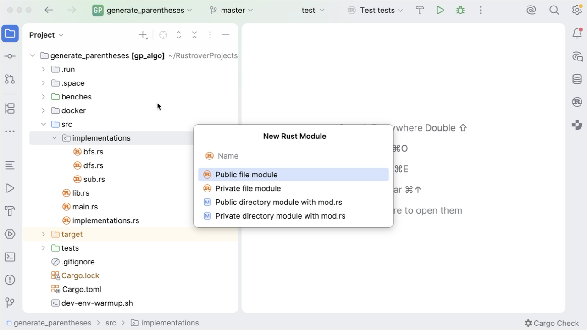Collapse all in Project panel

(x=194, y=35)
